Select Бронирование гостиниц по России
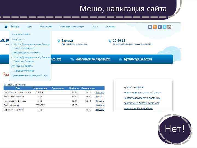 click(30, 75)
